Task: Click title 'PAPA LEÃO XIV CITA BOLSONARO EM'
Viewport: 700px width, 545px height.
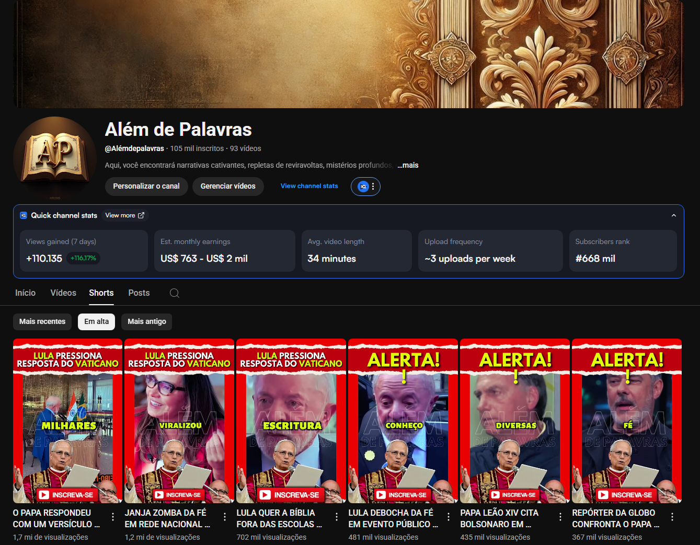Action: point(499,518)
